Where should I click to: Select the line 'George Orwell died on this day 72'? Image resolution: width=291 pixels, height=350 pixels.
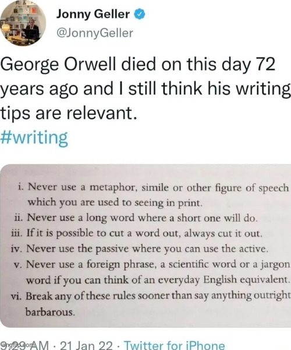[137, 65]
